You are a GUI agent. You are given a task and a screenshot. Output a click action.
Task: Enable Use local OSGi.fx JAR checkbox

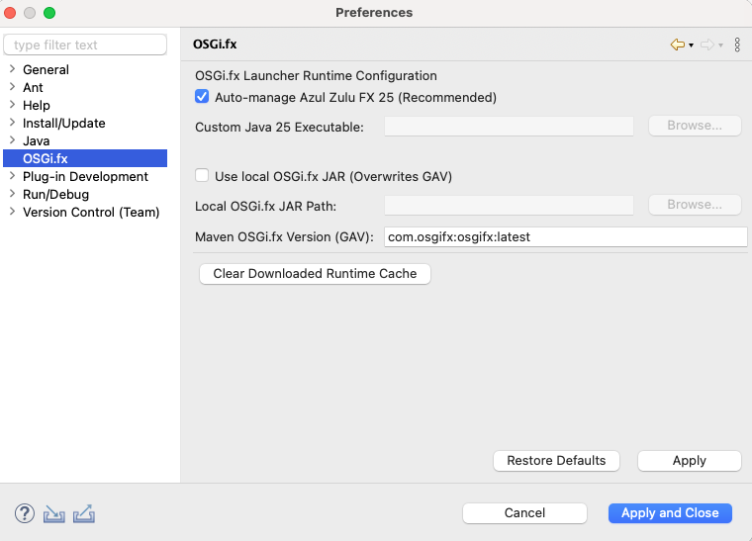(x=202, y=175)
